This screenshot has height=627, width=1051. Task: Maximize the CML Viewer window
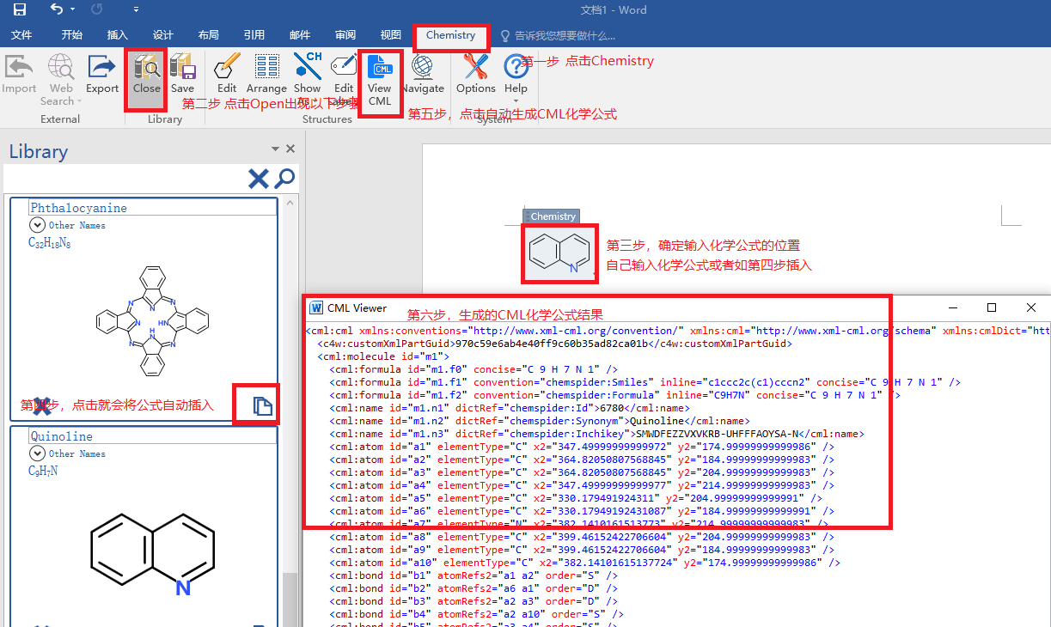click(x=991, y=307)
